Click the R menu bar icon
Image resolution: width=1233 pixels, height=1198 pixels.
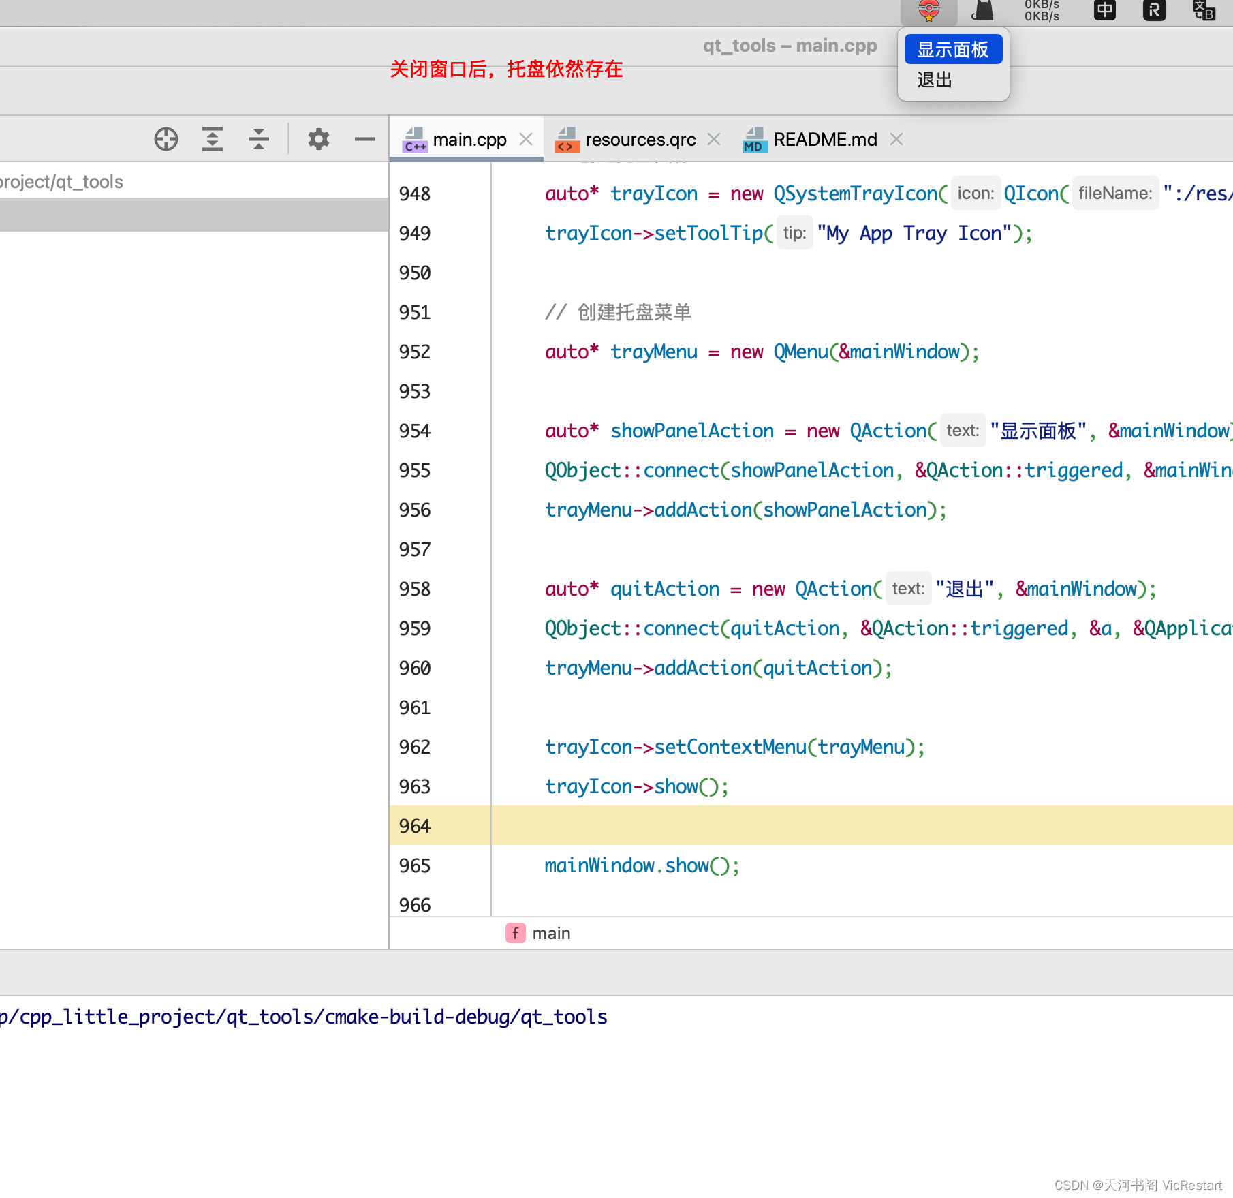(1155, 11)
